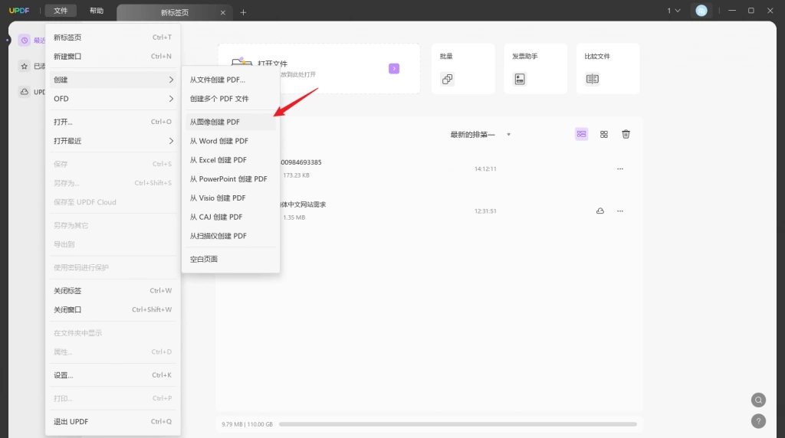Select 新建窗口 menu entry

pos(113,57)
